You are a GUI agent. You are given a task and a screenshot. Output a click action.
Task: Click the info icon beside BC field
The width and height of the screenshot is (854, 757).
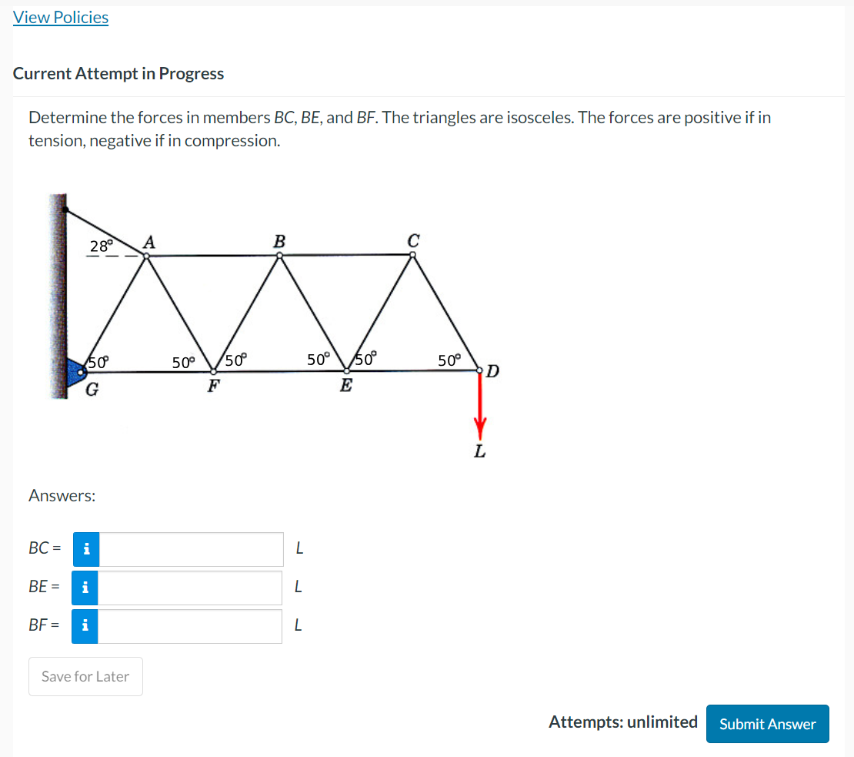coord(85,549)
